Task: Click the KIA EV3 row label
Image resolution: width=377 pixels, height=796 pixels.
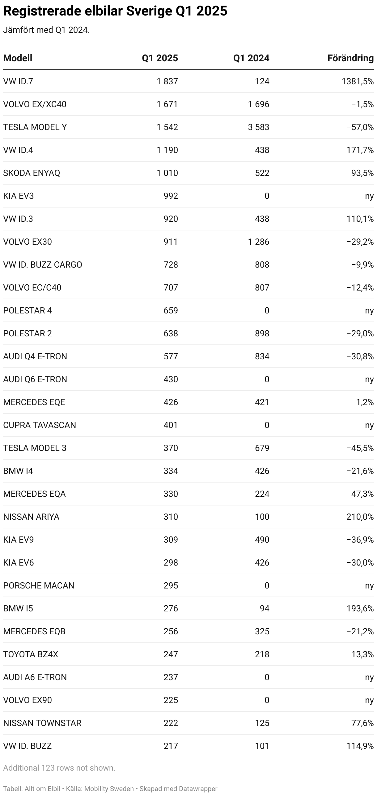Action: click(x=19, y=196)
